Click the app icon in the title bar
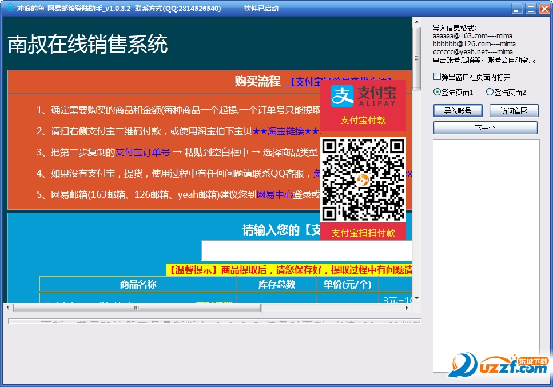553x387 pixels. pyautogui.click(x=10, y=7)
